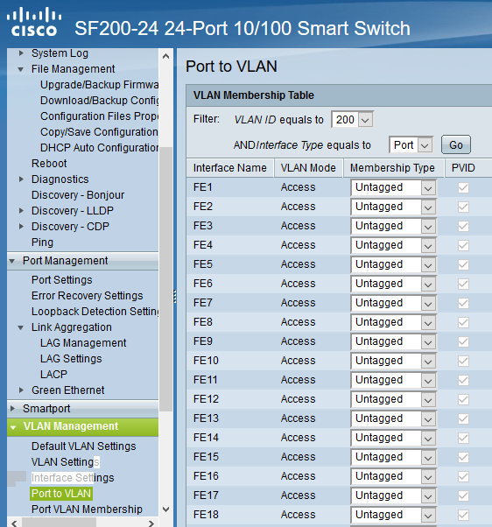Screen dimensions: 492x527
Task: Open LAG Settings page
Action: pos(71,359)
